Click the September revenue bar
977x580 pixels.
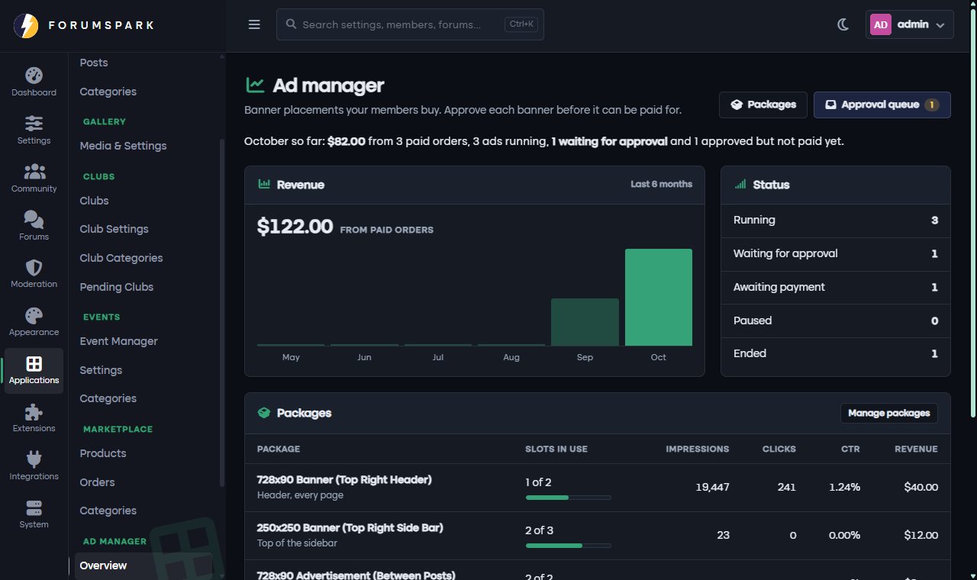click(x=585, y=322)
